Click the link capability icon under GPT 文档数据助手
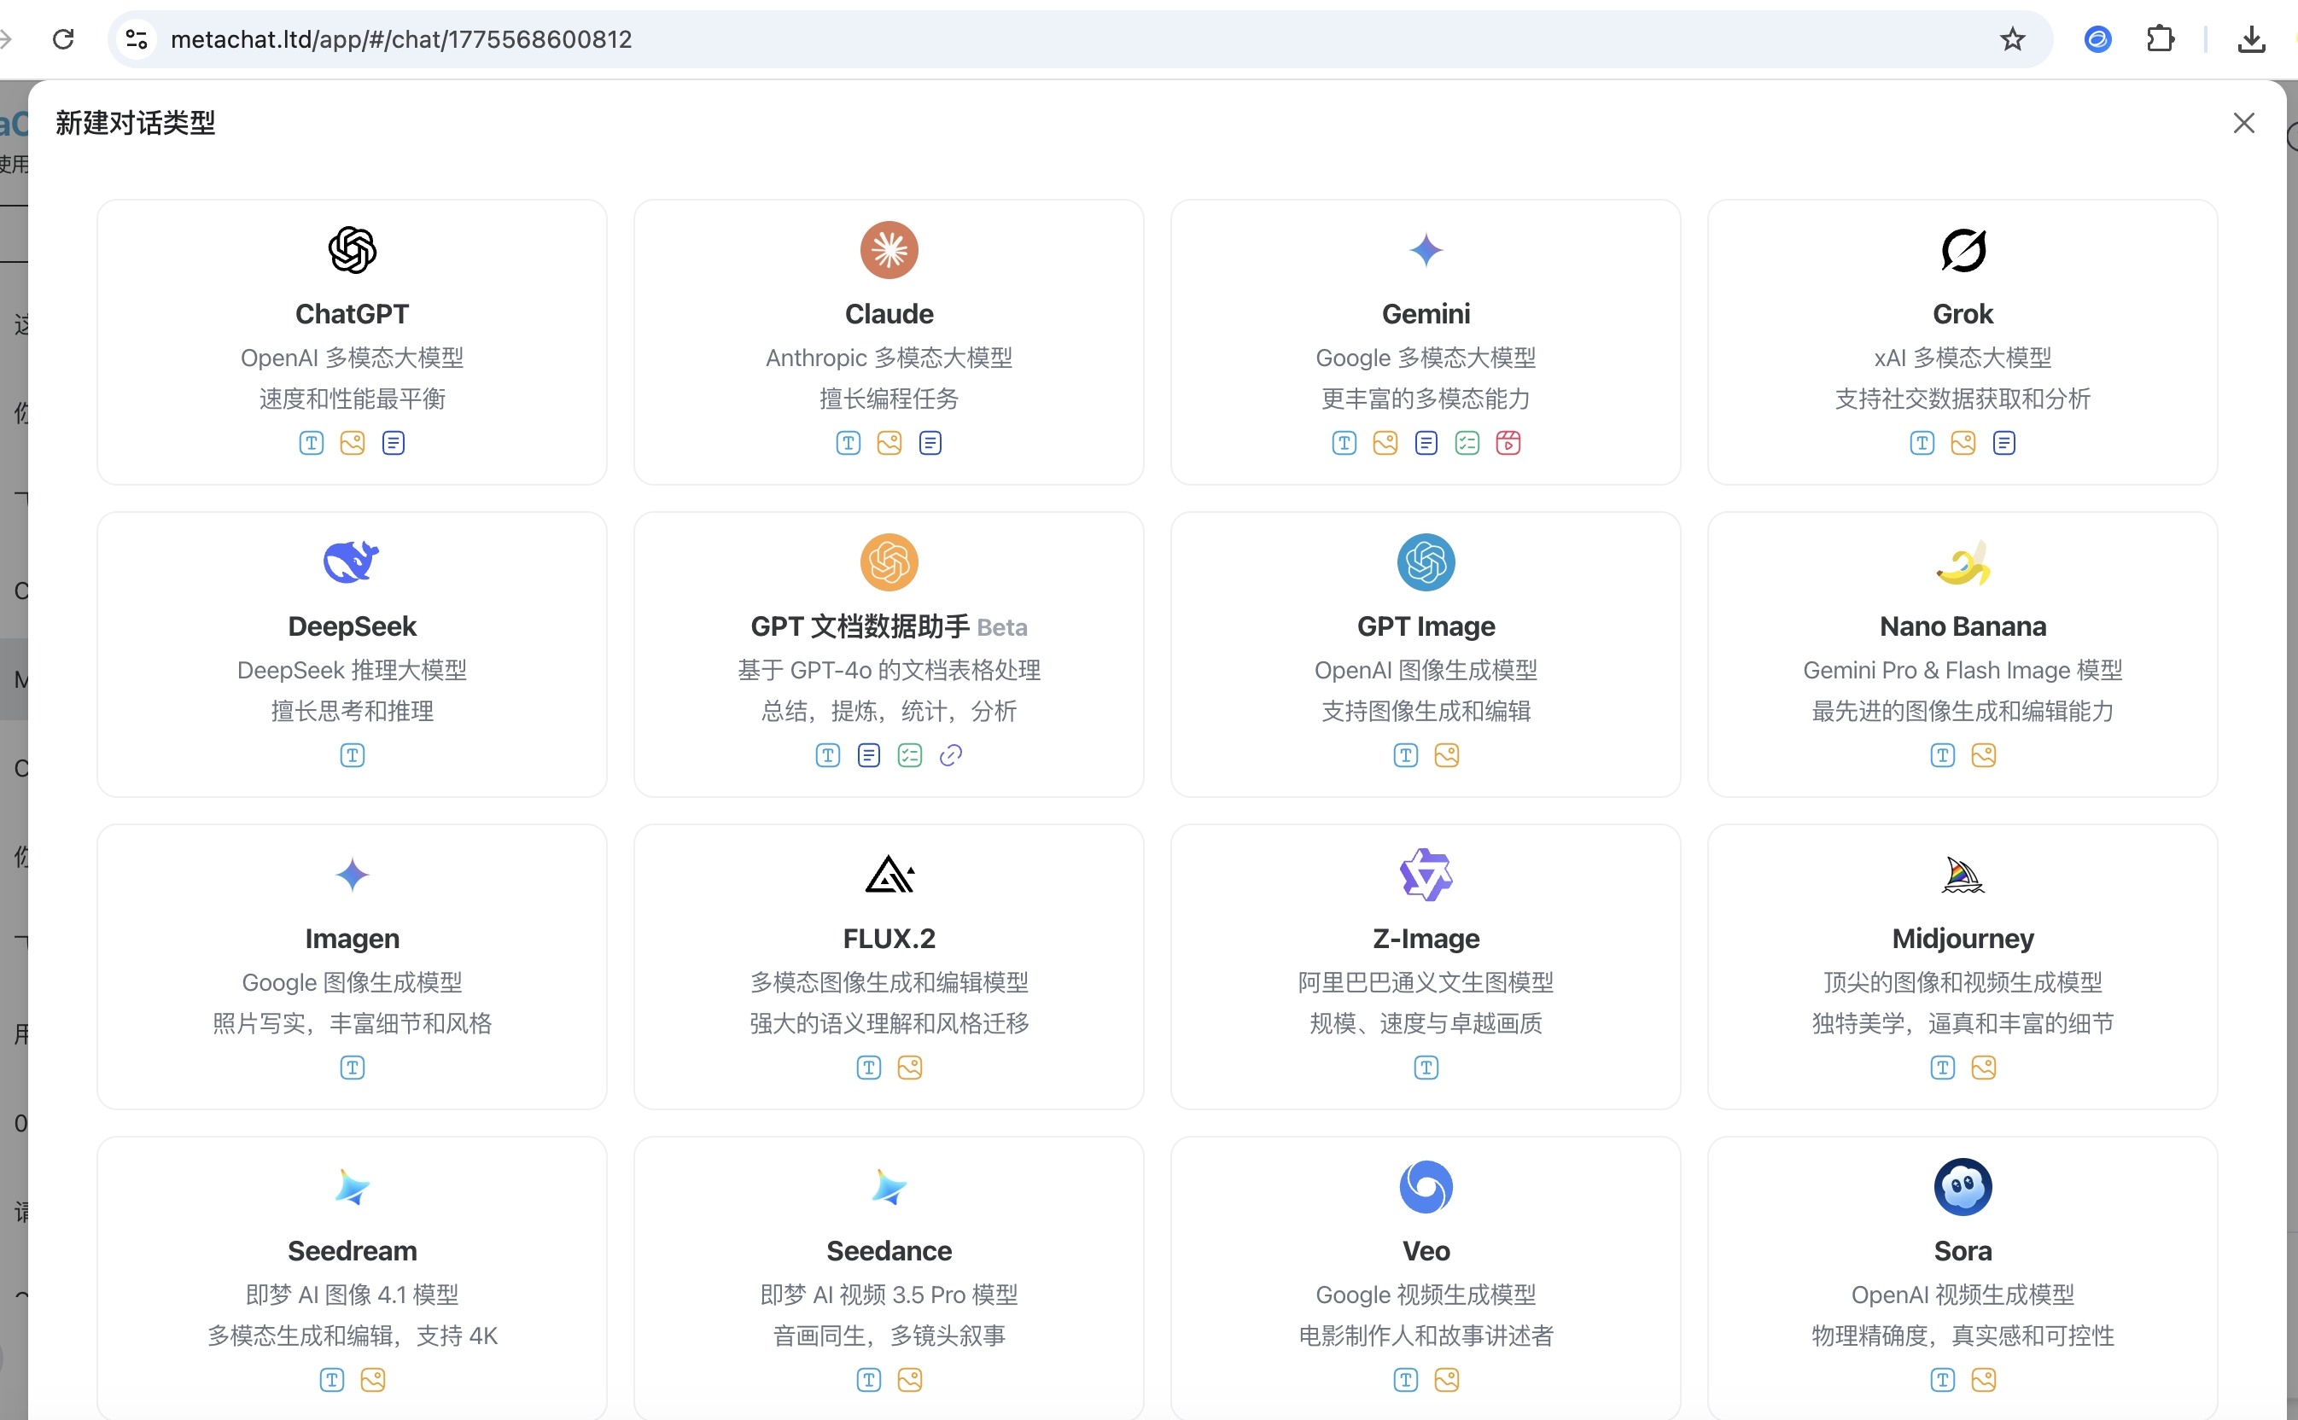Viewport: 2298px width, 1420px height. tap(951, 755)
